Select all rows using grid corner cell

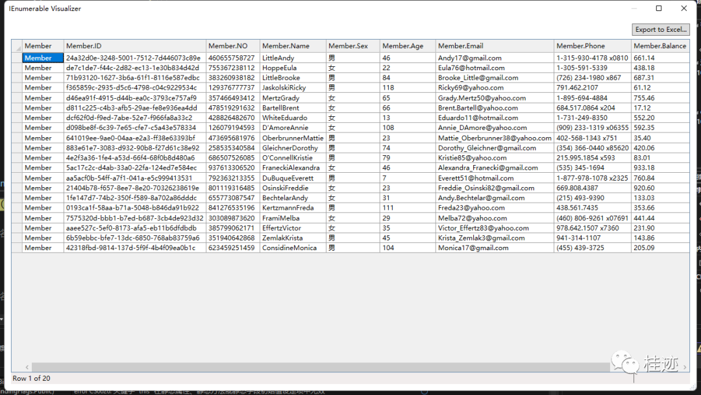[17, 45]
